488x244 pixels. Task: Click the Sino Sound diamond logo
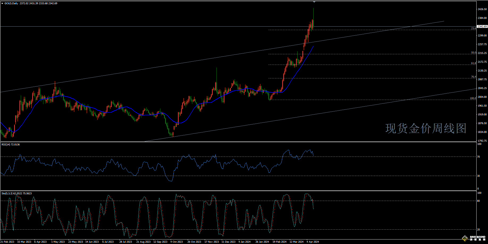click(x=465, y=238)
